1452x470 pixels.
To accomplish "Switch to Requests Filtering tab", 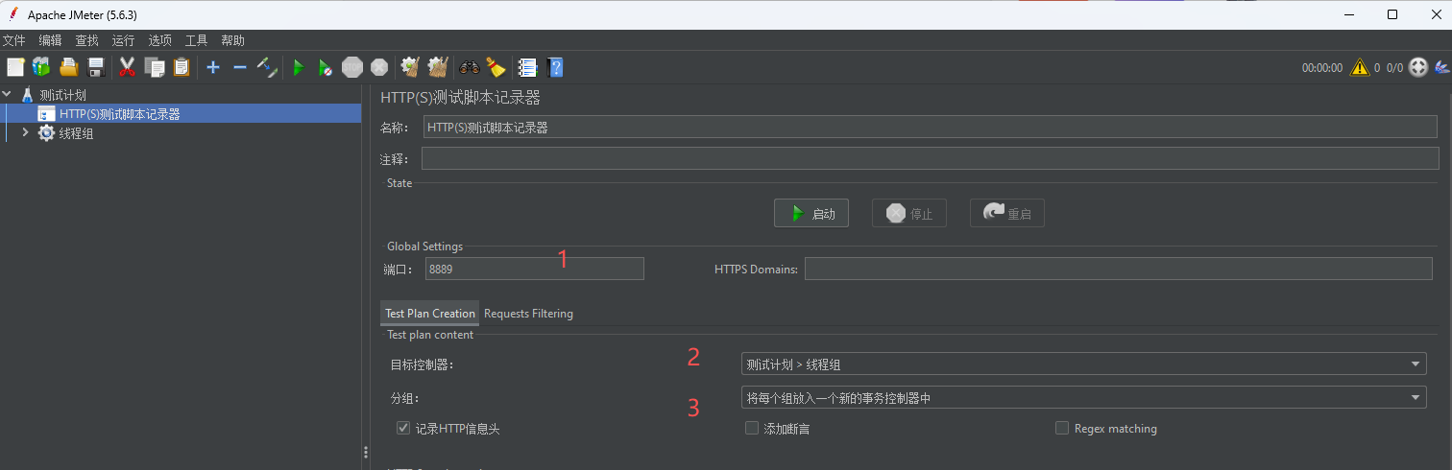I will (528, 314).
